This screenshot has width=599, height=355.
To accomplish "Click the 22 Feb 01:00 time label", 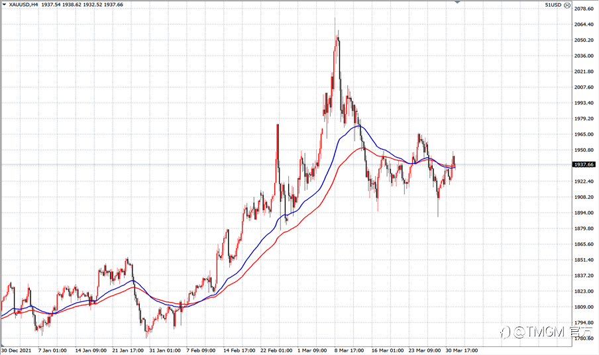I will (x=276, y=350).
